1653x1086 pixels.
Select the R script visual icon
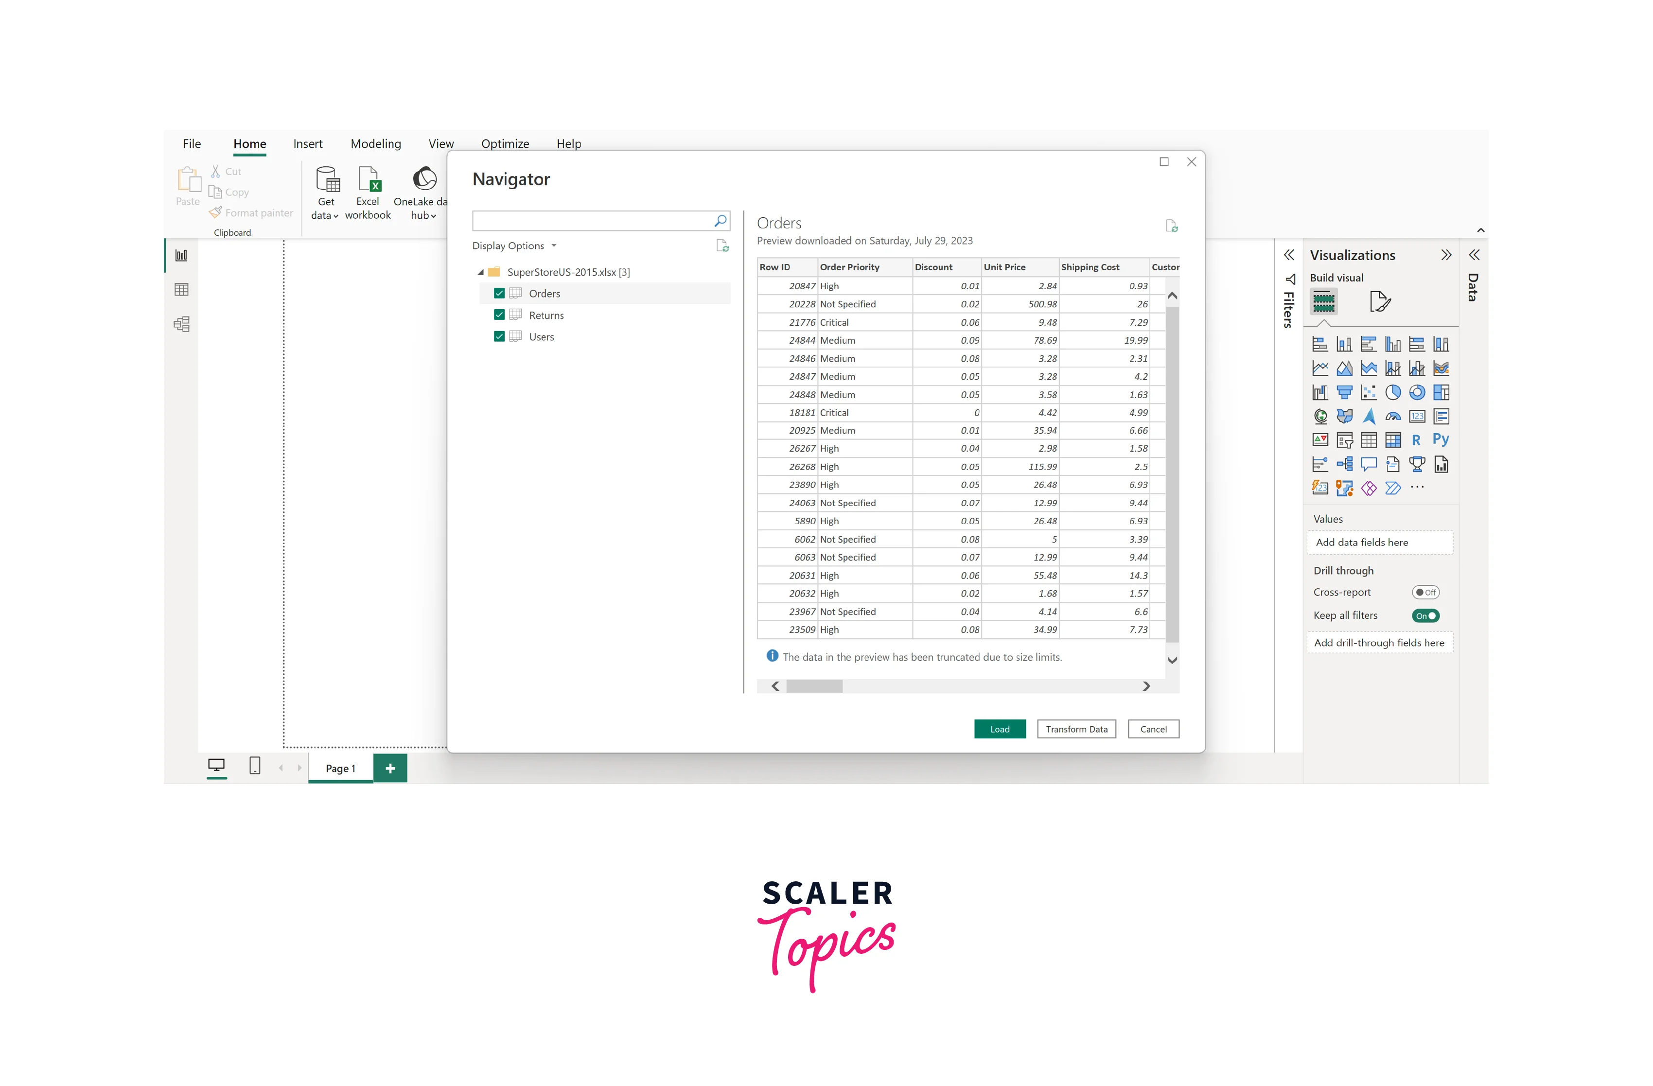coord(1416,440)
